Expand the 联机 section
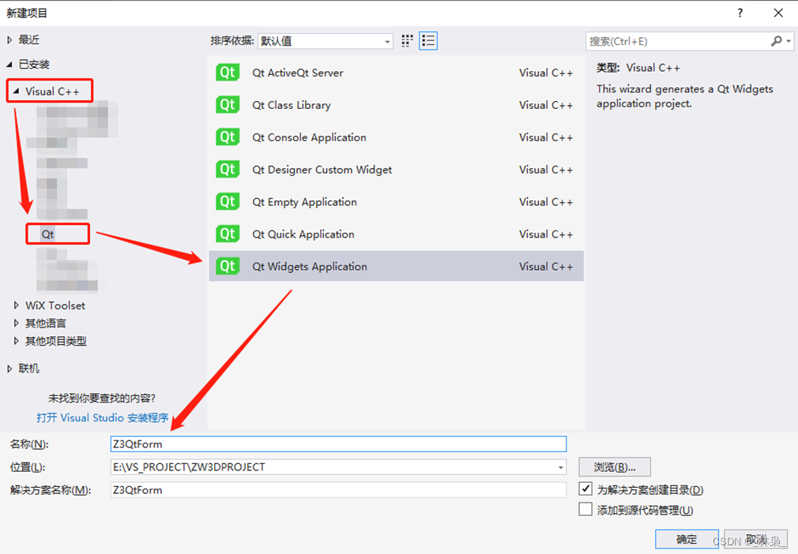 point(9,369)
